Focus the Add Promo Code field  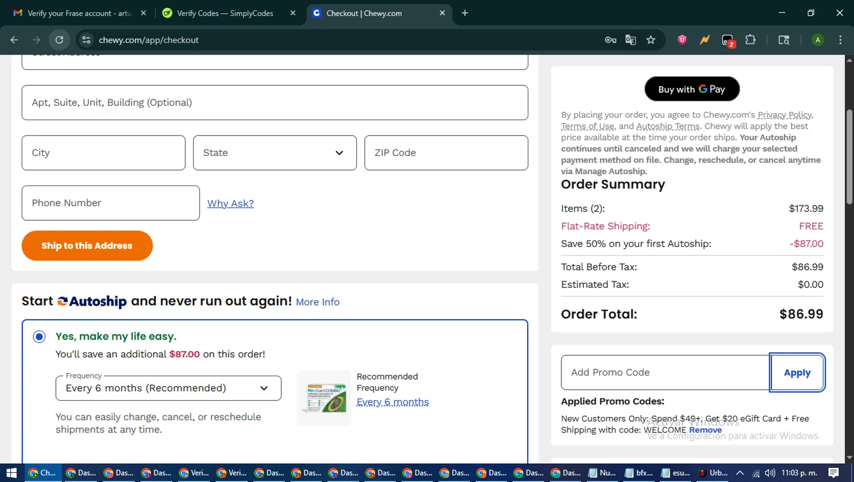[x=665, y=373]
